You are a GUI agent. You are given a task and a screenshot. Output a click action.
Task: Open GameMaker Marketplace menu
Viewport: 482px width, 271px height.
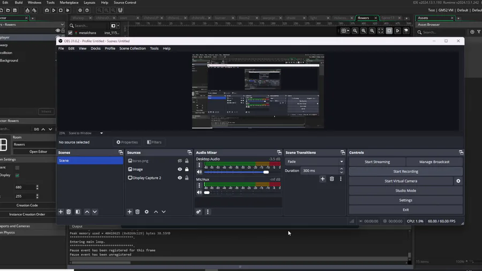tap(69, 3)
